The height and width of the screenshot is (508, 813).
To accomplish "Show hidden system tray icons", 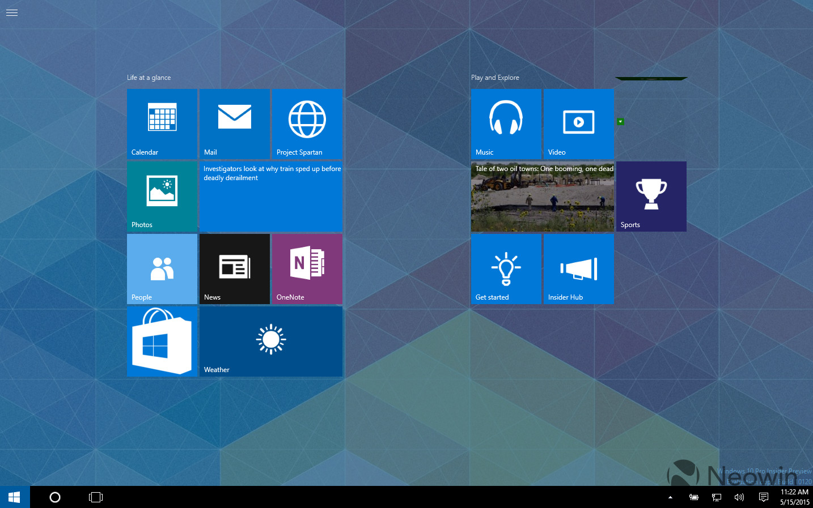I will click(670, 497).
